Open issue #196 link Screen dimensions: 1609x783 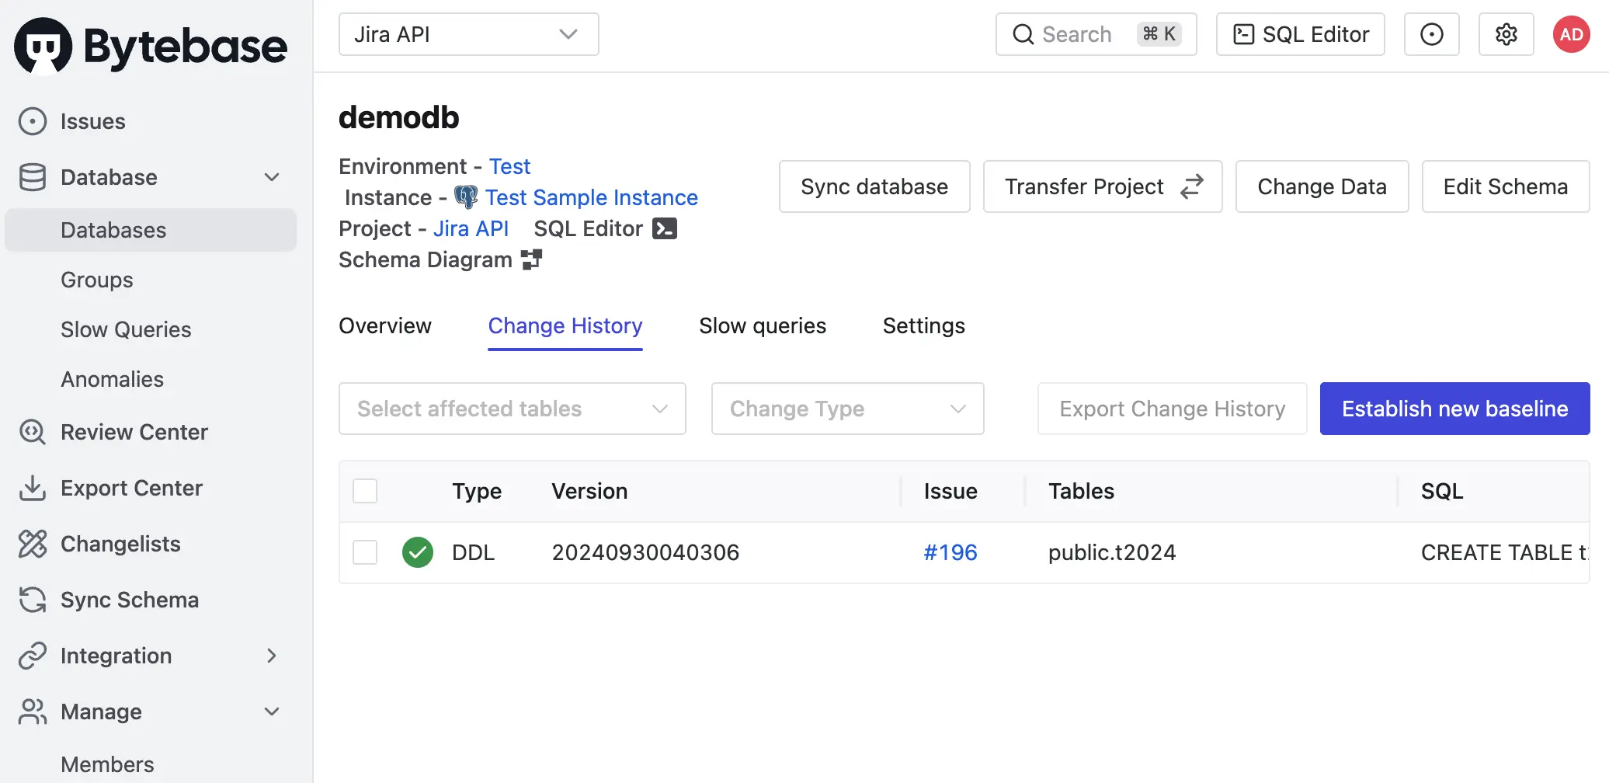tap(950, 552)
